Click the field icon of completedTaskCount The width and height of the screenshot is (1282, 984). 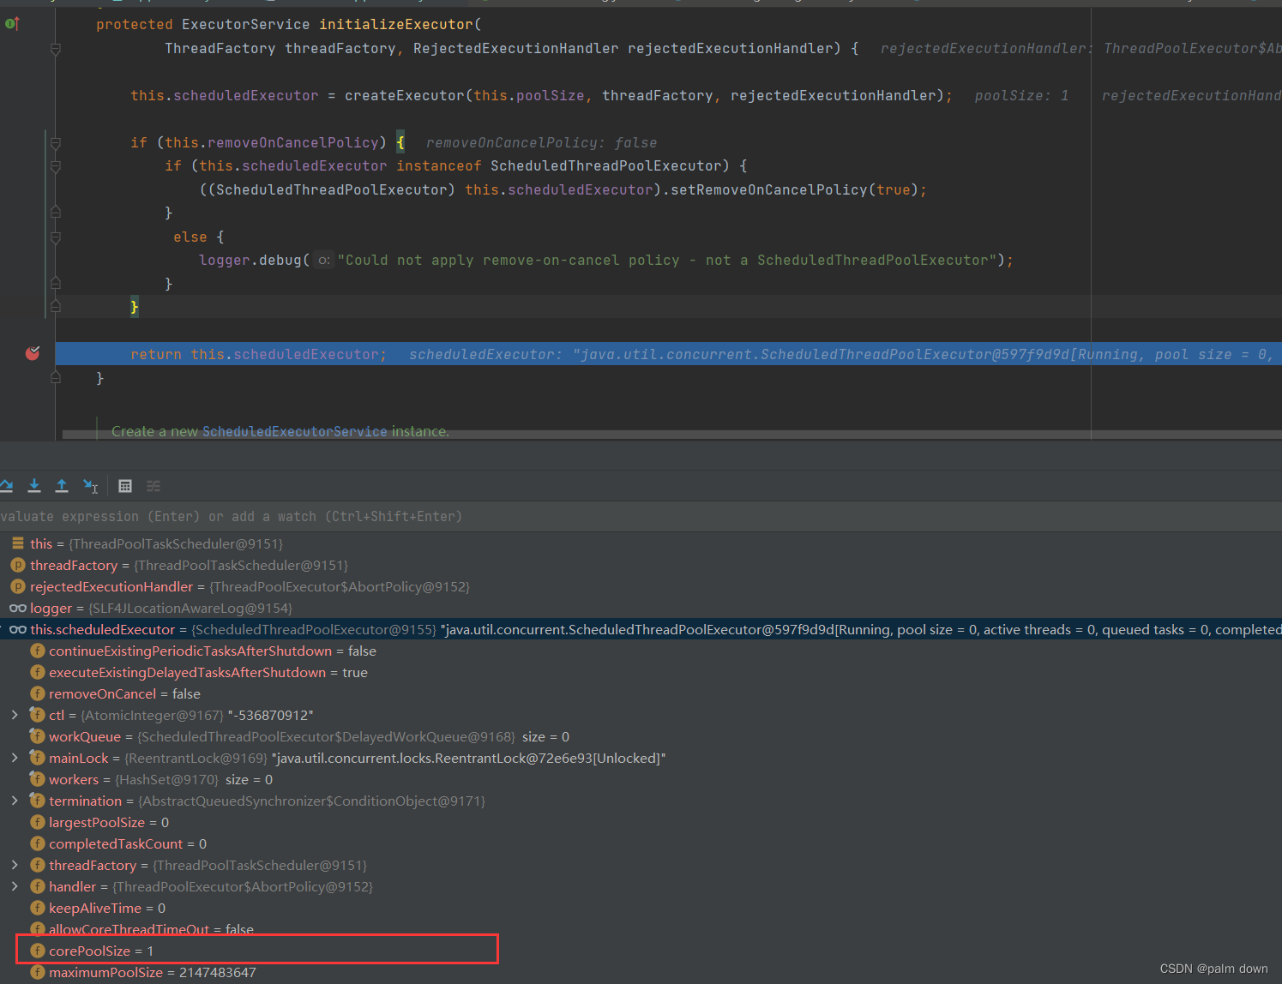[x=38, y=843]
